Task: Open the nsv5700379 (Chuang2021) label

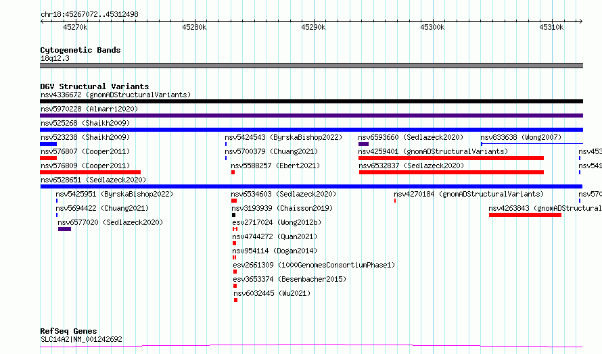Action: [x=271, y=151]
